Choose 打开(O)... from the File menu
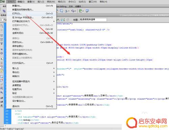Viewport: 169px width, 130px height. [x=31, y=14]
